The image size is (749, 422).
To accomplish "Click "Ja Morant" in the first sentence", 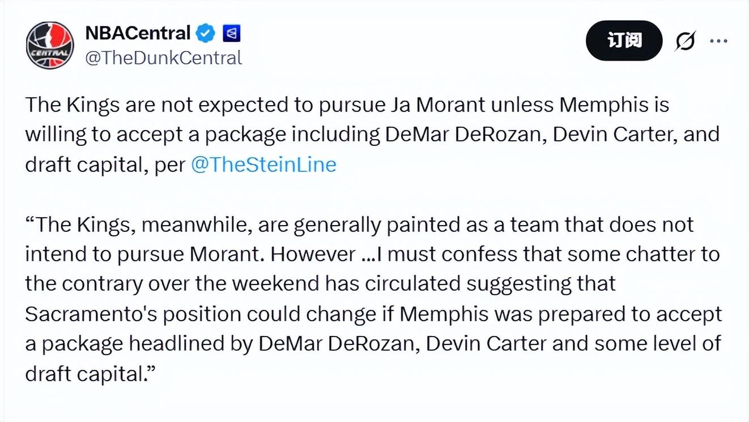I will (x=438, y=105).
